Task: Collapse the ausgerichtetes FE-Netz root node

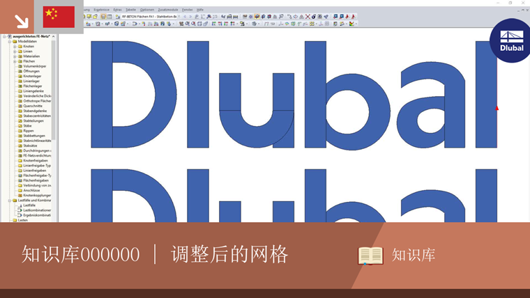Action: [4, 36]
